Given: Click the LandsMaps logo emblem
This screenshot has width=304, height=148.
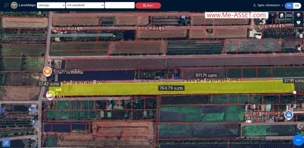Looking at the screenshot, I should tap(14, 5).
